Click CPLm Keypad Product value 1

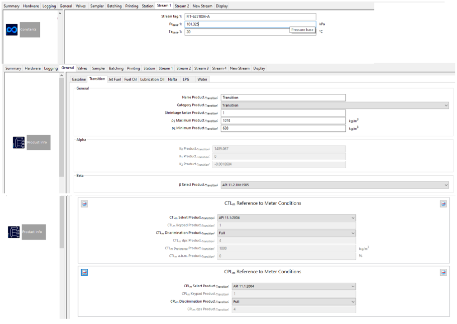pyautogui.click(x=294, y=294)
